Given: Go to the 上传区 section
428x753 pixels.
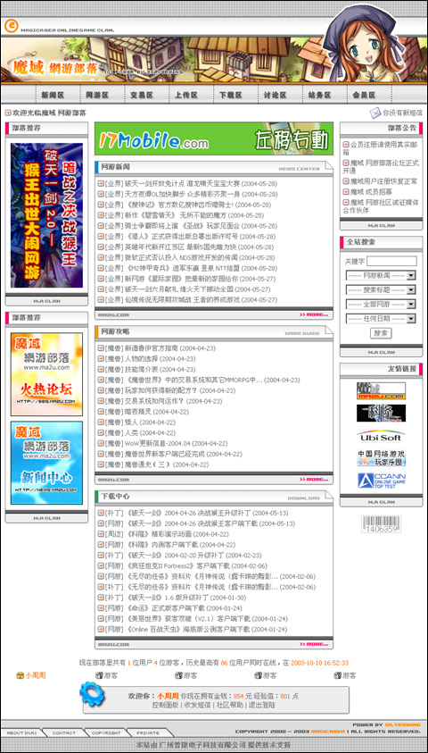Looking at the screenshot, I should click(186, 95).
